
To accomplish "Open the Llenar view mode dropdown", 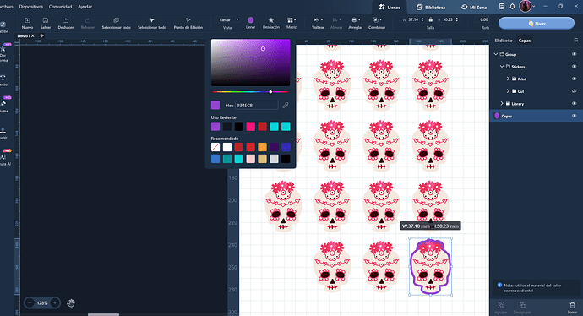I will pyautogui.click(x=227, y=19).
